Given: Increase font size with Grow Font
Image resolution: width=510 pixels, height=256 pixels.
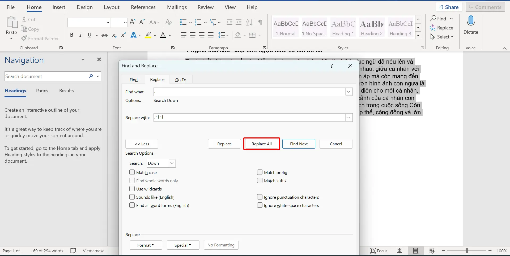Looking at the screenshot, I should [133, 22].
